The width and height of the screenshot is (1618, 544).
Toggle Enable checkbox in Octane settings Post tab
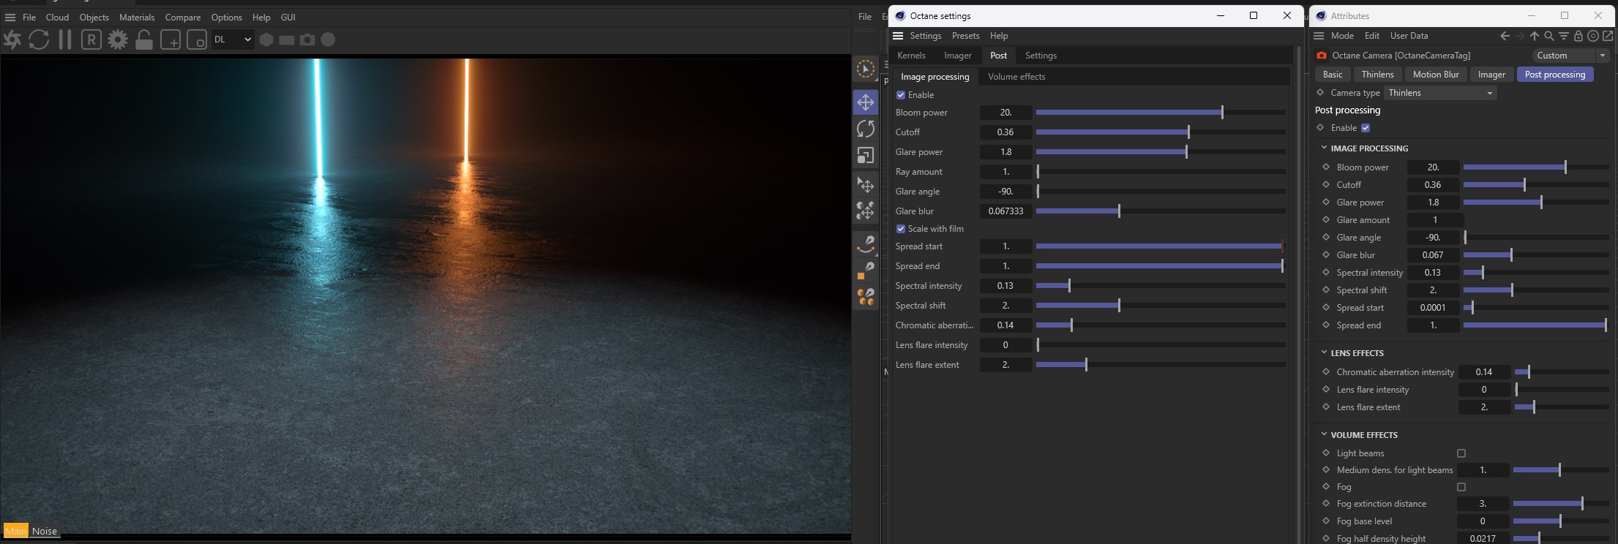pyautogui.click(x=901, y=95)
